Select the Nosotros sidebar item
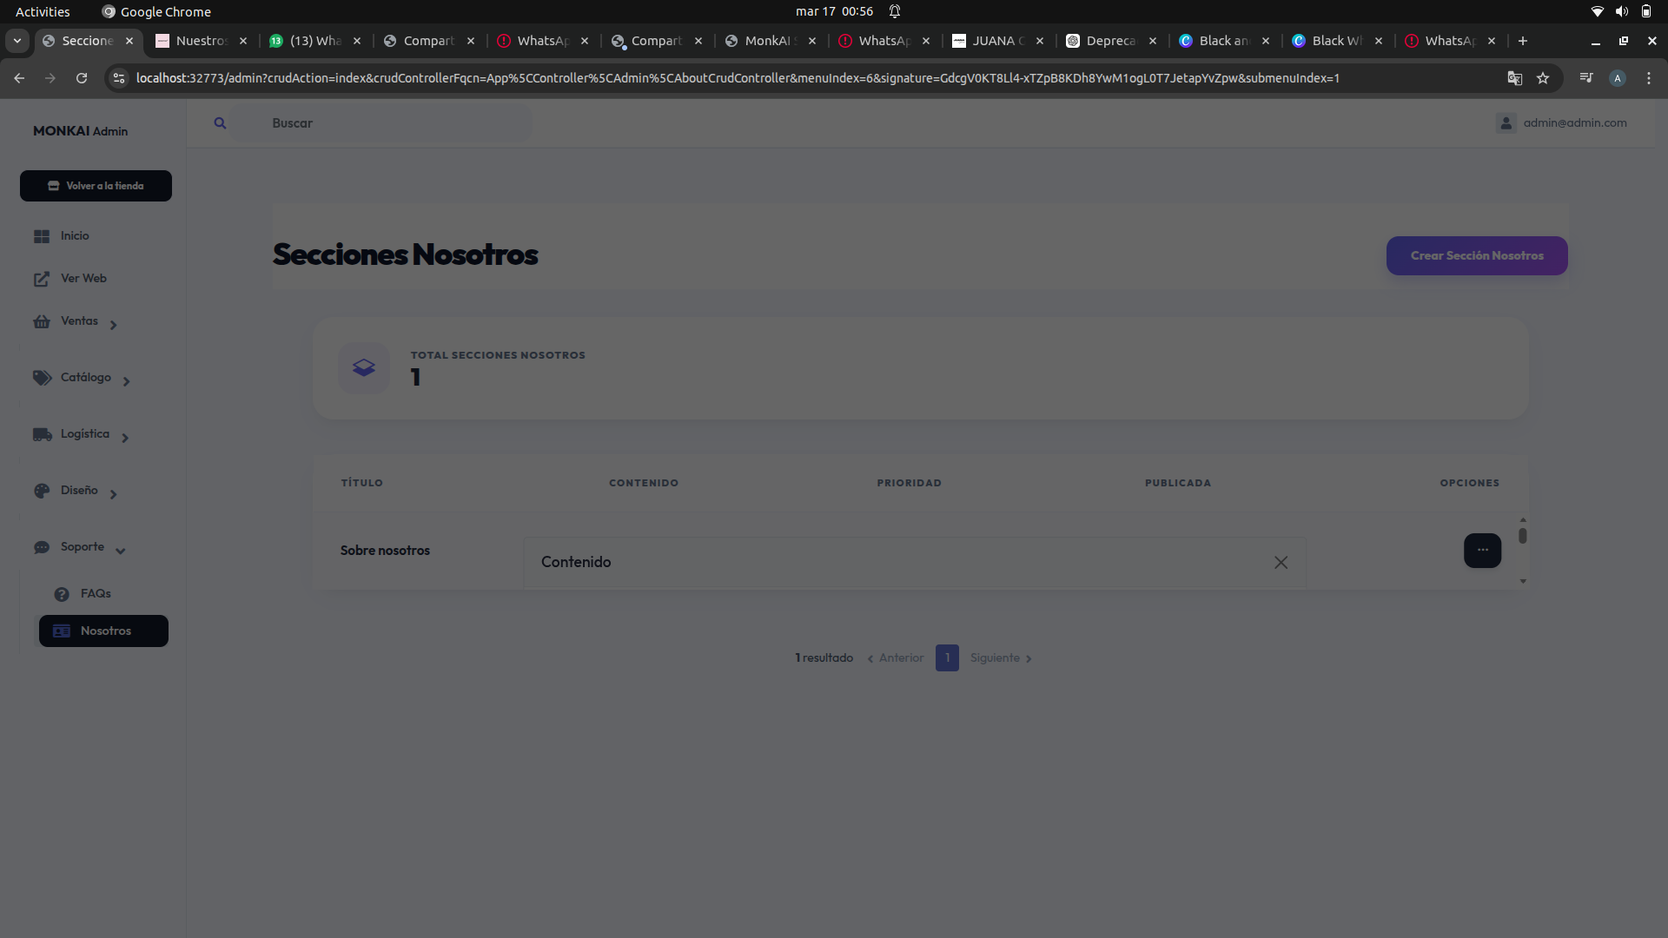Screen dimensions: 1668x938 (104, 631)
